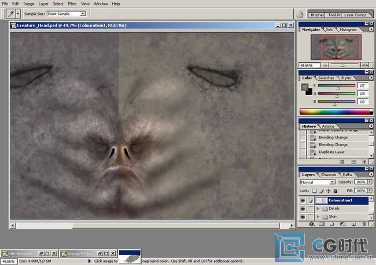Delete current history state trash icon
This screenshot has width=376, height=265.
tap(364, 162)
